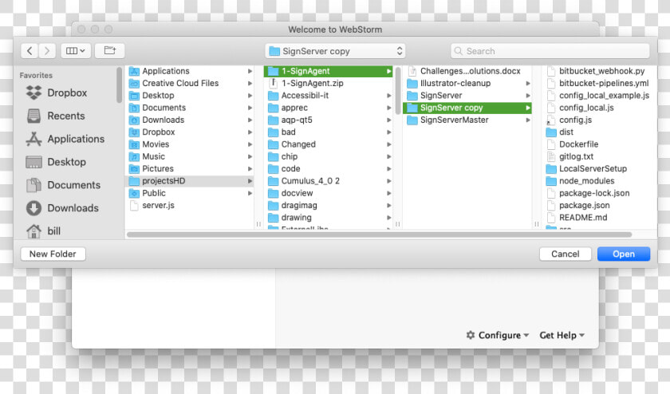Select code folder
Screen dimensions: 670x394
click(328, 169)
